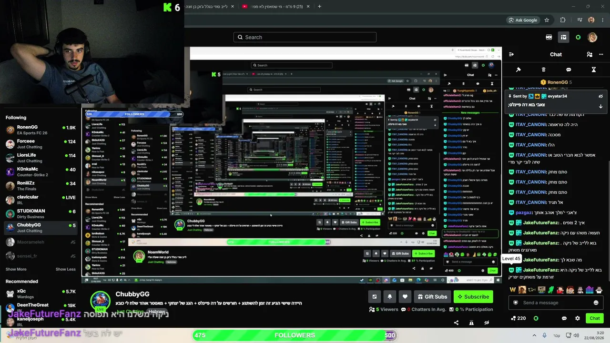Open the channel panel icon beside bell
This screenshot has width=610, height=343.
point(375,297)
